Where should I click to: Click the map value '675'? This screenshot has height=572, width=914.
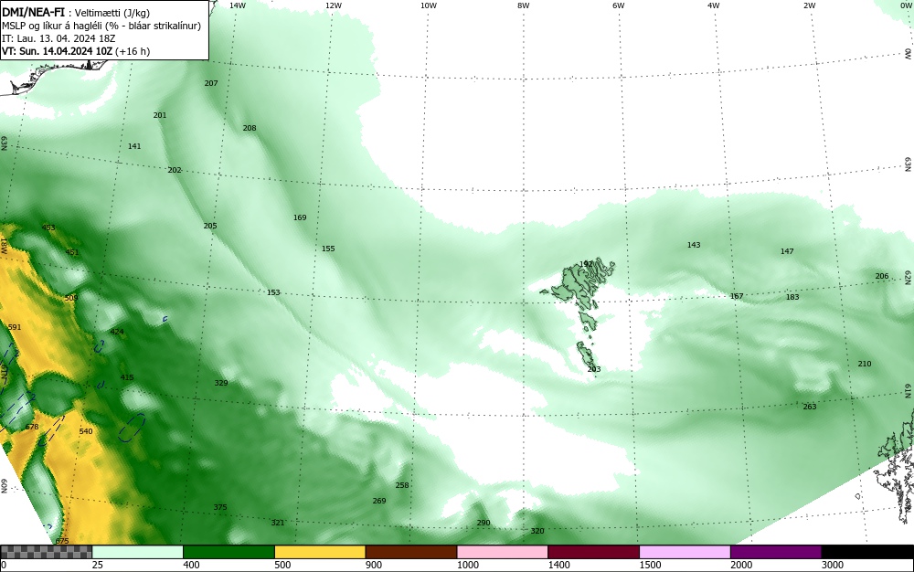pos(62,541)
